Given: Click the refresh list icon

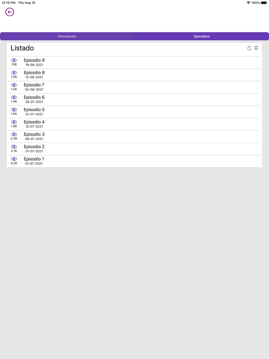Looking at the screenshot, I should [249, 48].
